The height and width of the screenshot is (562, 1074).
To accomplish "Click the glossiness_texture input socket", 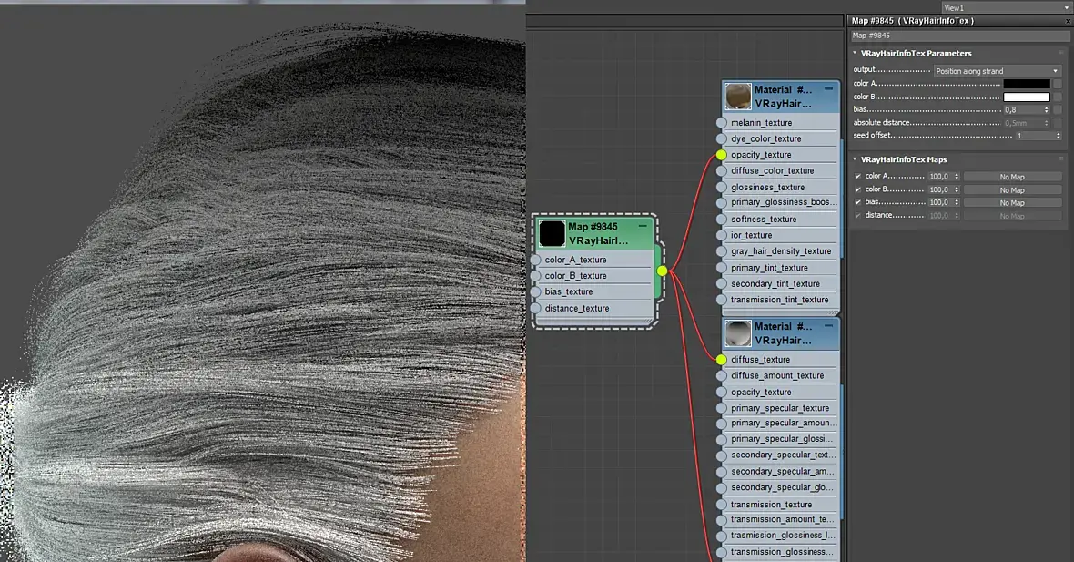I will coord(721,187).
